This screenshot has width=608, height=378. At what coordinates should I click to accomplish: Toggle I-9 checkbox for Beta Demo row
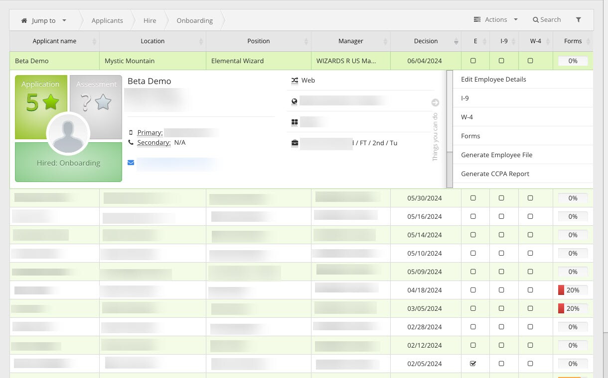point(501,61)
